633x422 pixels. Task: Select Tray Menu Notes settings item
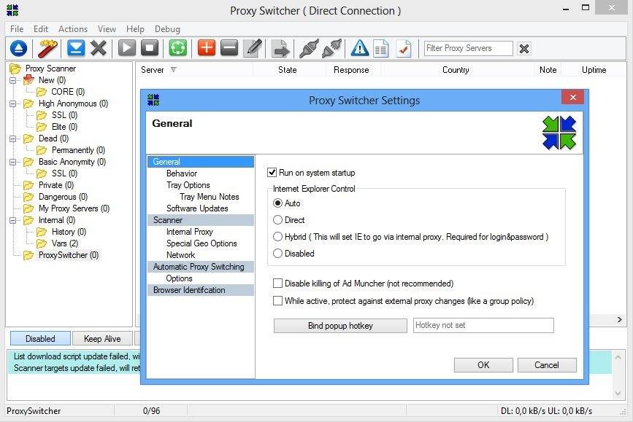coord(209,197)
